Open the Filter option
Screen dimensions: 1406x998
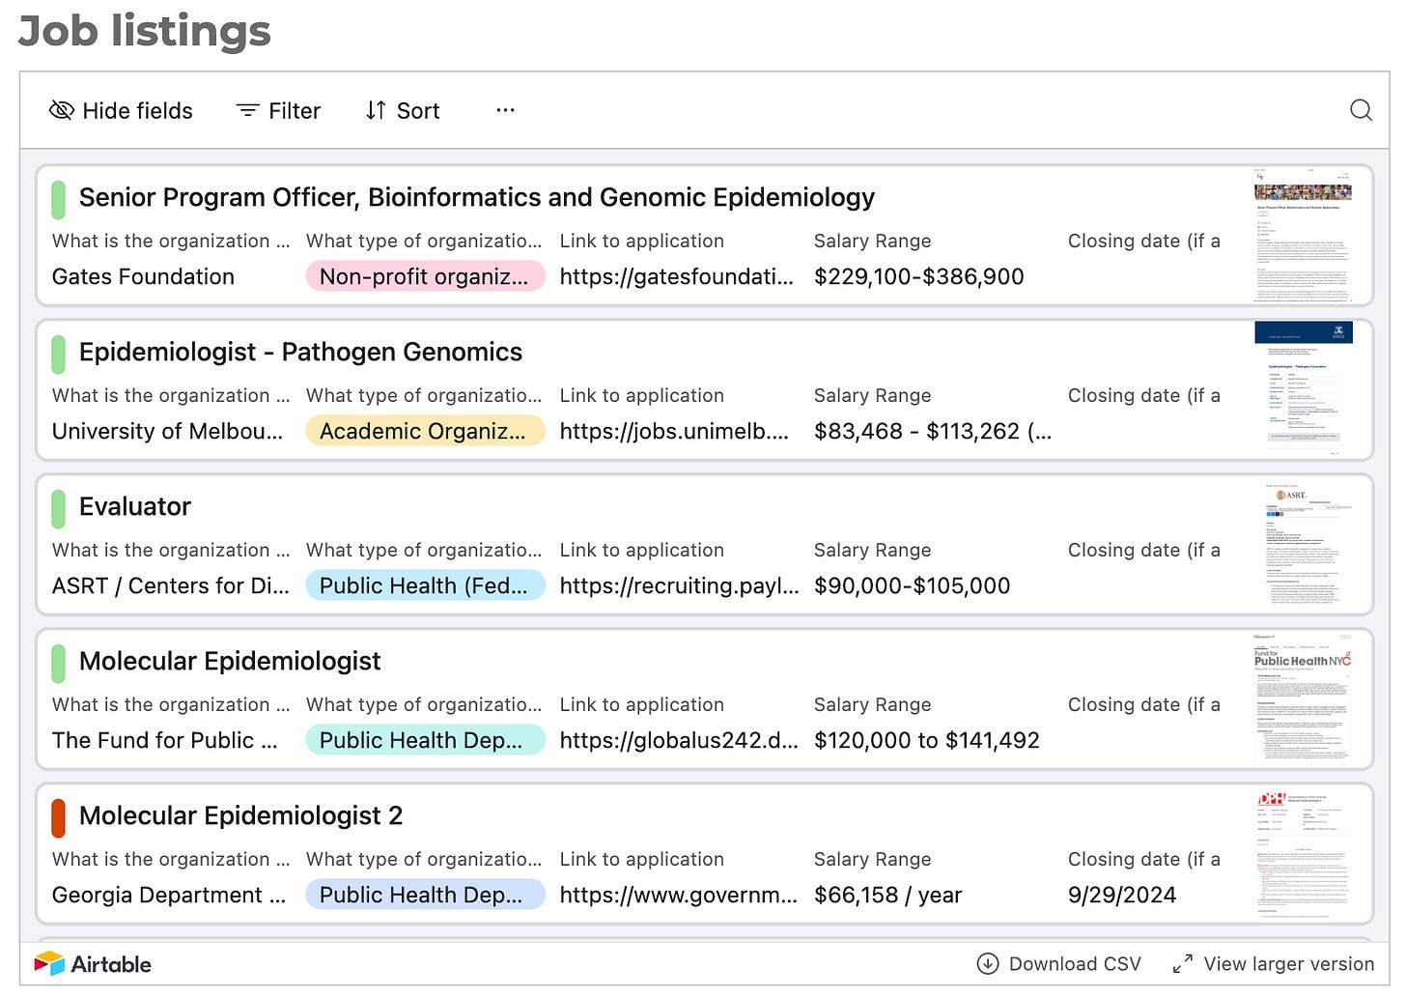click(278, 111)
